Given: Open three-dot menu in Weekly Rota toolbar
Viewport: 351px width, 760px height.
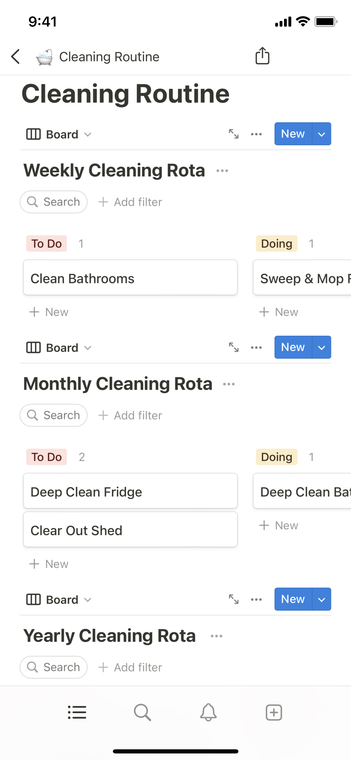Looking at the screenshot, I should point(256,134).
